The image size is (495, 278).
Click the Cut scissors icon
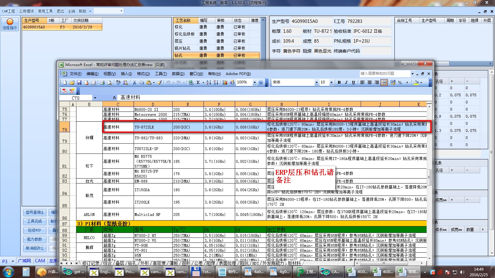pyautogui.click(x=134, y=82)
